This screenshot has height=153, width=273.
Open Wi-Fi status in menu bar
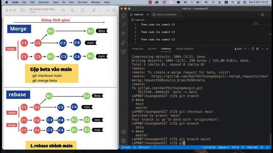(213, 2)
